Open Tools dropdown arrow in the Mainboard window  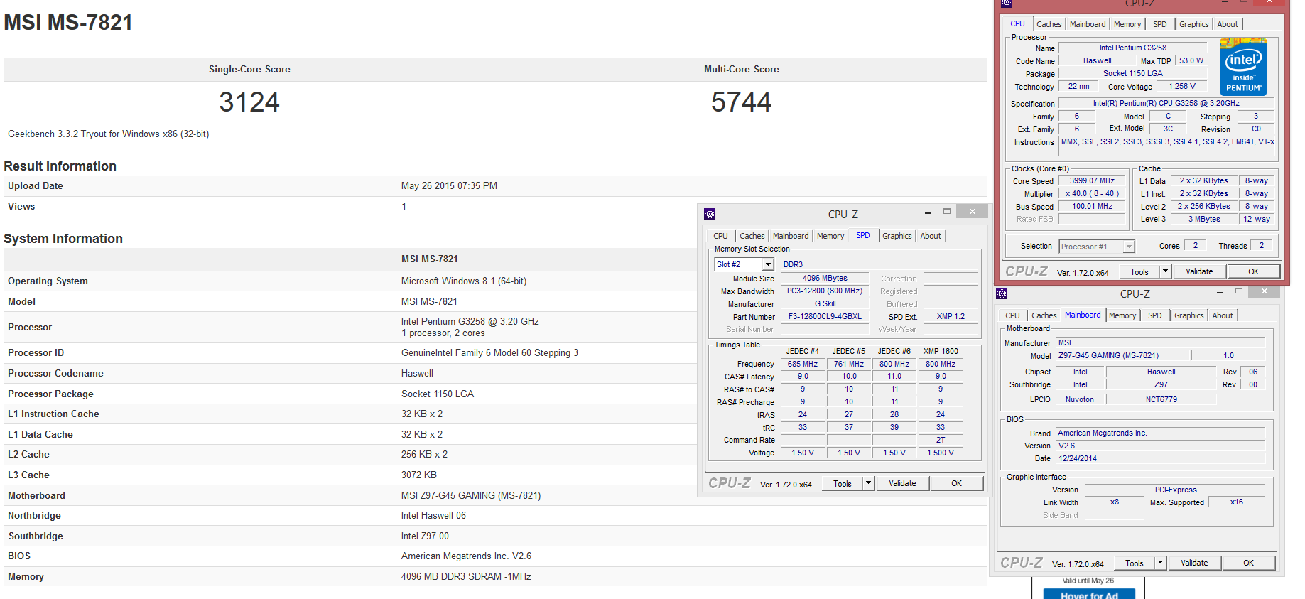(1160, 563)
